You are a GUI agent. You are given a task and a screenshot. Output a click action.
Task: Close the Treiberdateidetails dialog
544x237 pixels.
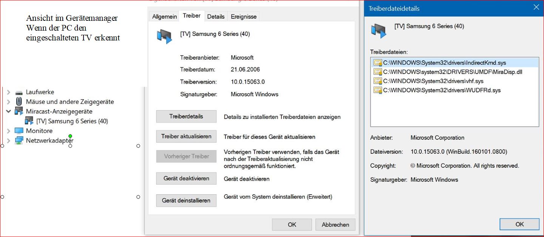tap(536, 7)
